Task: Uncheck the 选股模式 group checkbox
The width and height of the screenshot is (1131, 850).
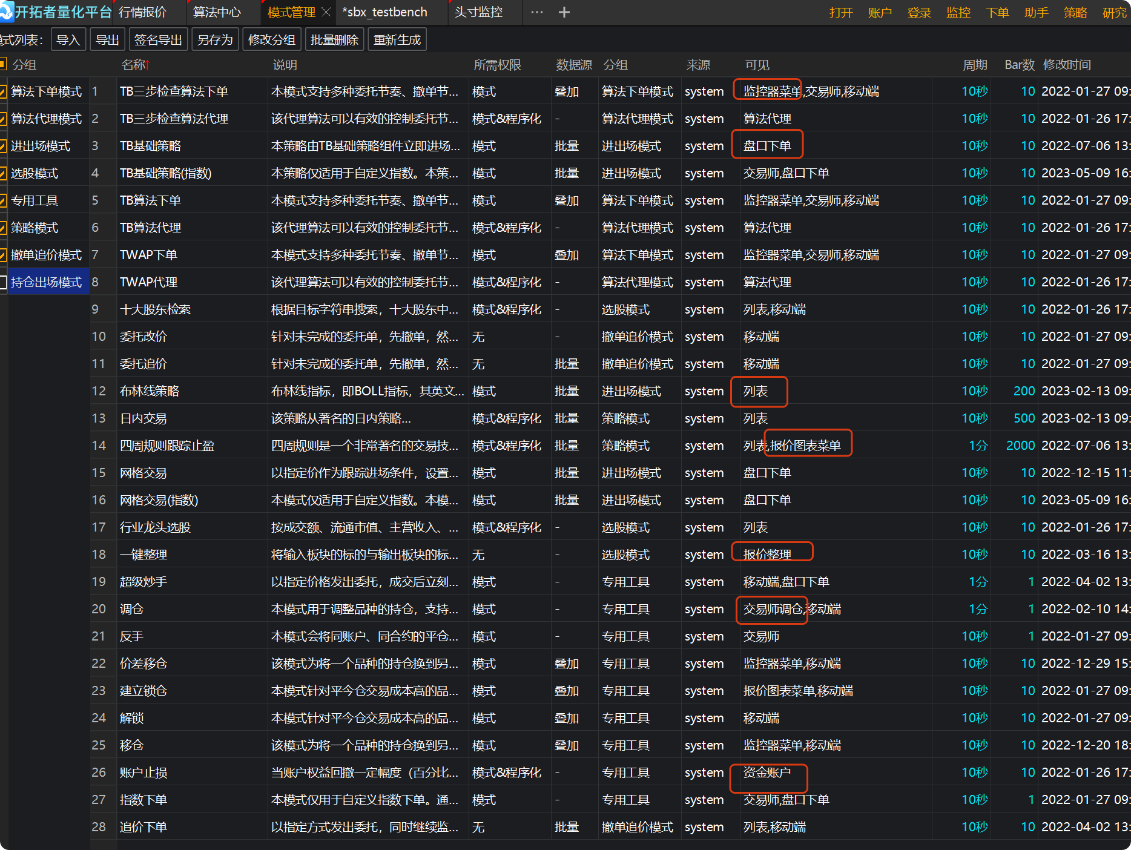Action: tap(3, 174)
